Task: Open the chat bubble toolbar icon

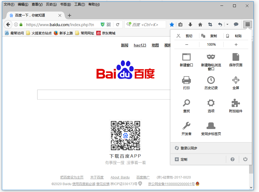Action: point(236,24)
